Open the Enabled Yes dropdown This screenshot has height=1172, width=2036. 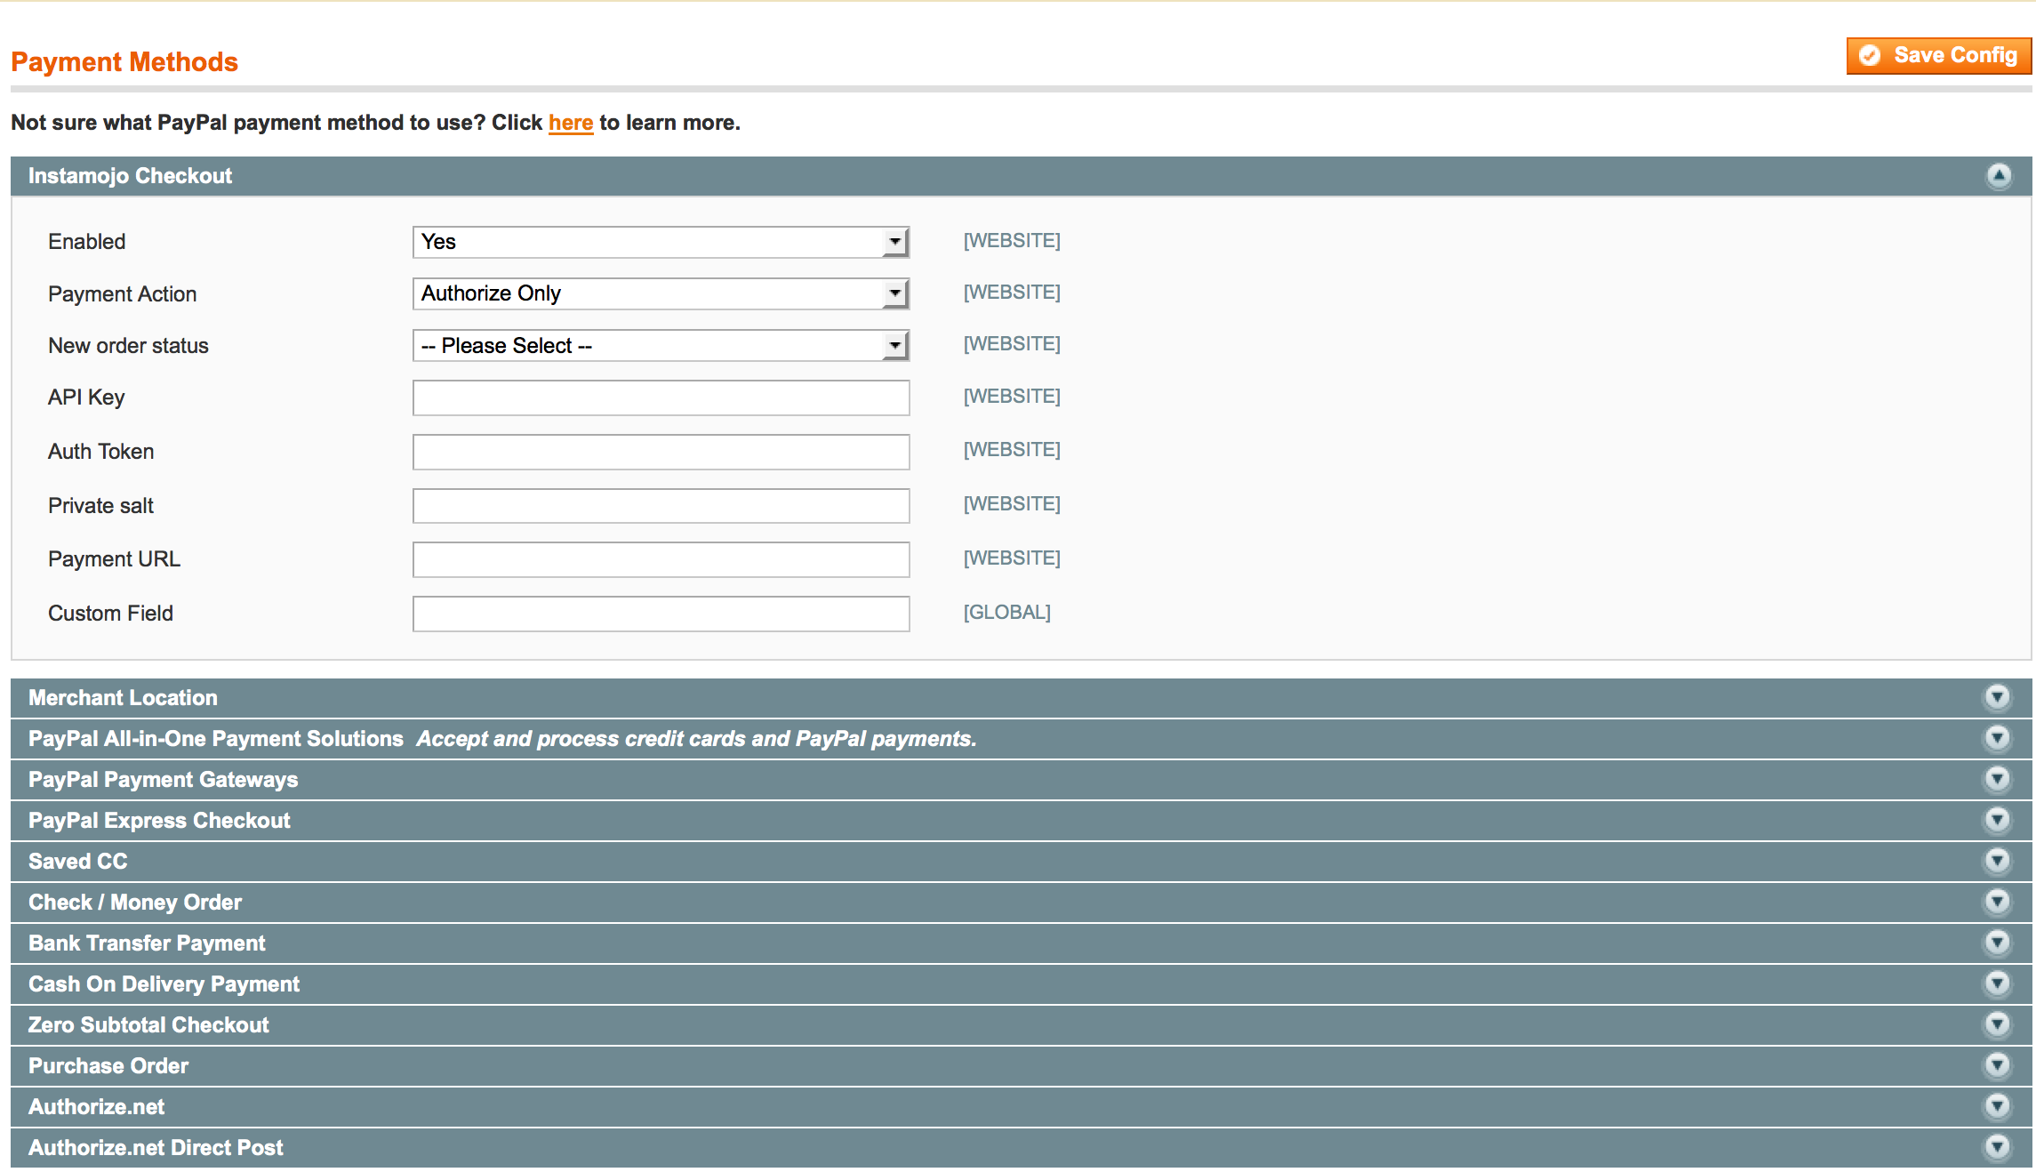[660, 242]
